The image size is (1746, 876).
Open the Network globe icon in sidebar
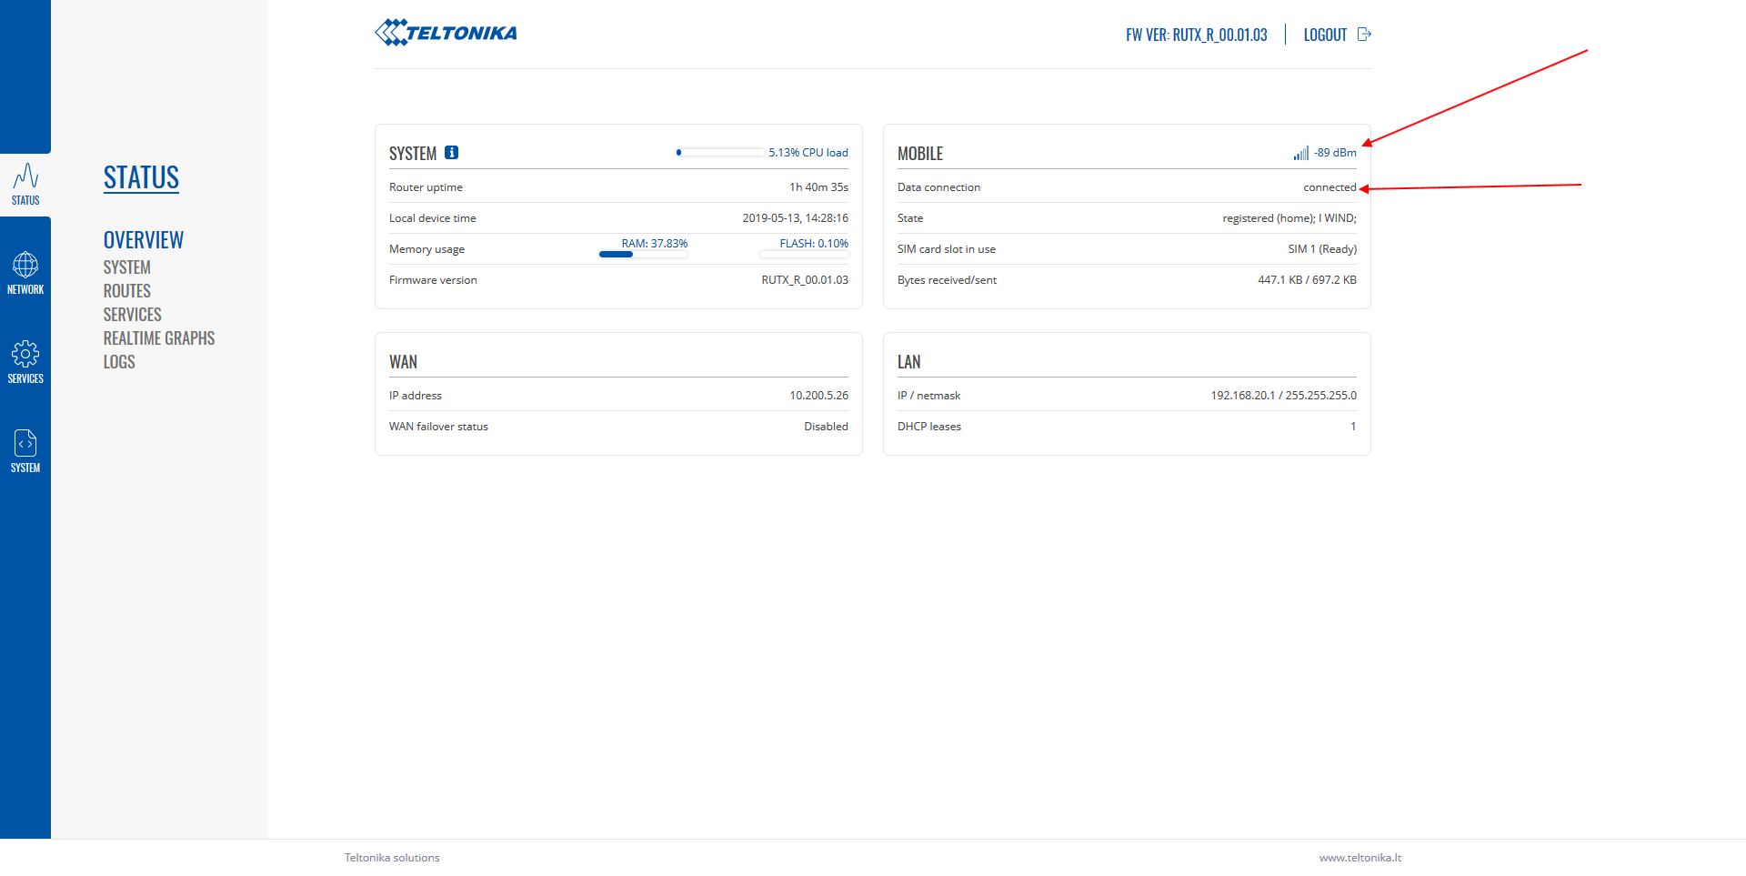click(25, 265)
